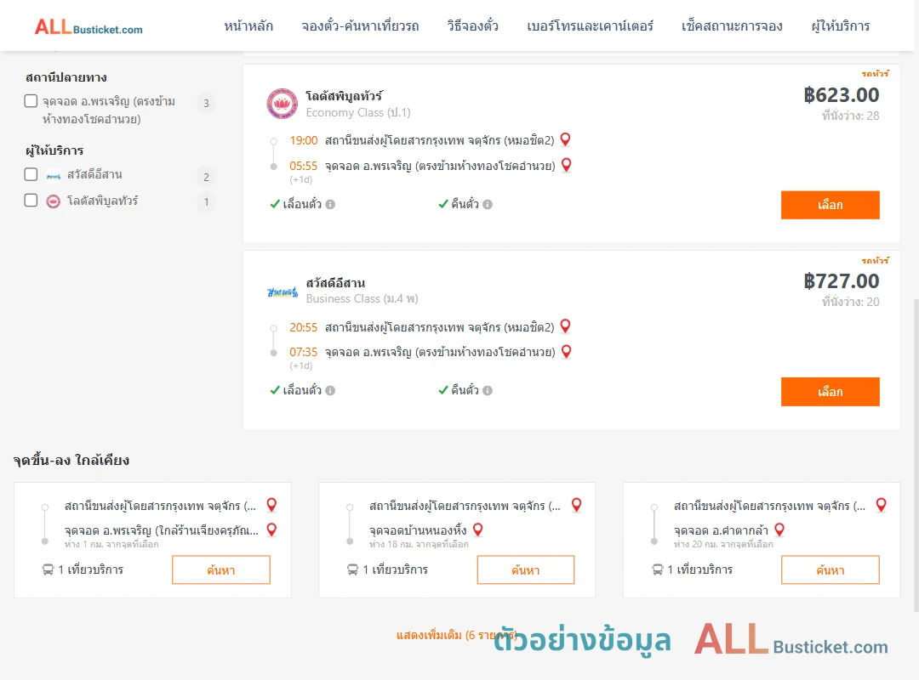Open map pin for 05:55 arrival stop

tap(567, 165)
